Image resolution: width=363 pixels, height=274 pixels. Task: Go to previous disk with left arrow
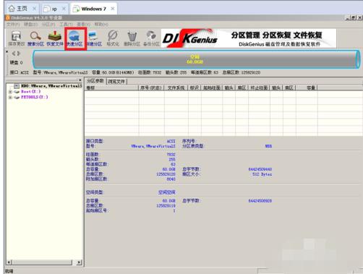(14, 53)
